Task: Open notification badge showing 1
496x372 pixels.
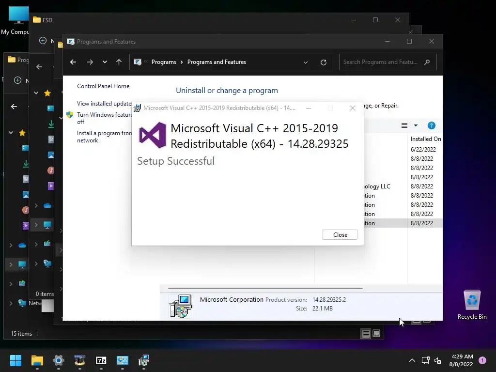Action: point(482,360)
